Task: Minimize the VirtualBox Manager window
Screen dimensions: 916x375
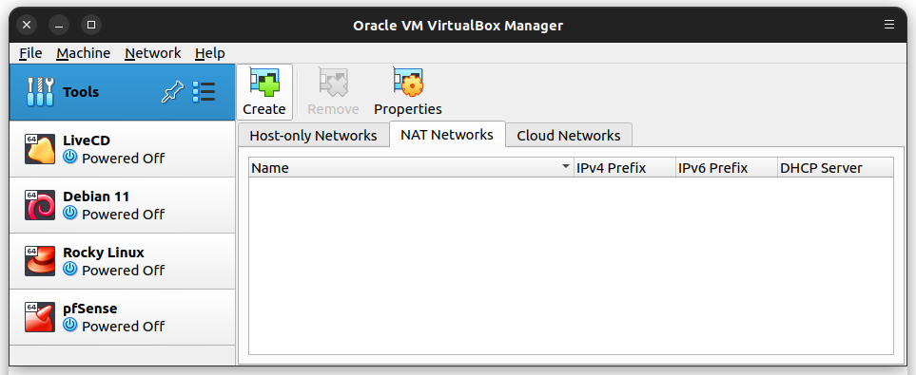Action: click(x=59, y=25)
